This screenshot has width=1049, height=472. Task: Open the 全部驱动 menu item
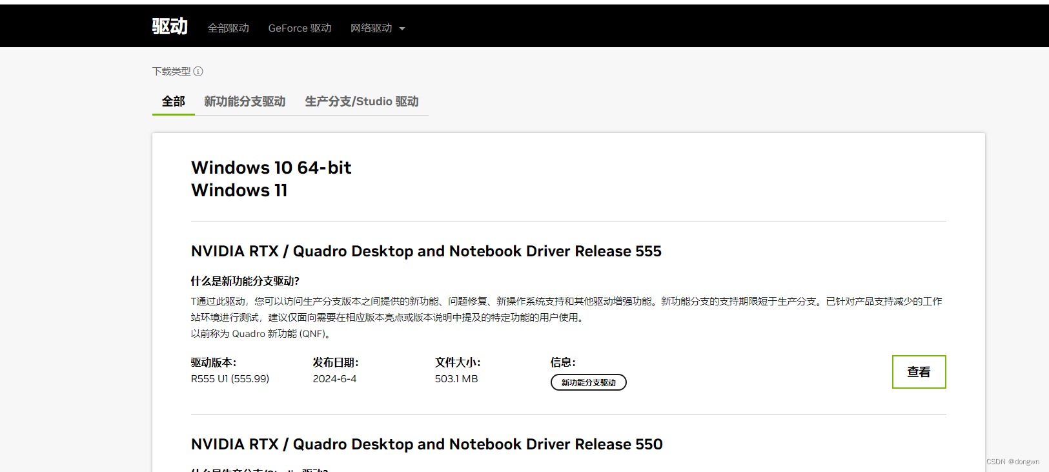click(228, 28)
